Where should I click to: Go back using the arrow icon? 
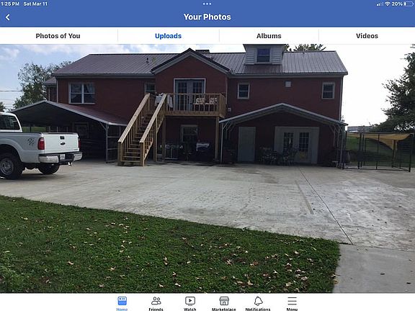coord(8,17)
